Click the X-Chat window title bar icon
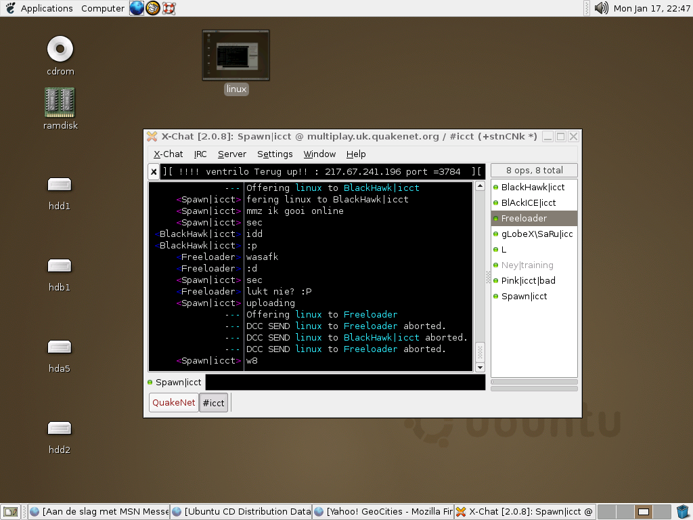The image size is (693, 520). (152, 136)
